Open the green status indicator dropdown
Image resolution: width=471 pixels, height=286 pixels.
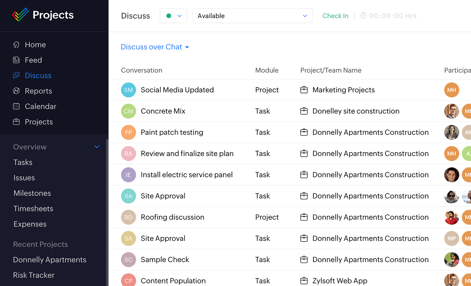[x=173, y=16]
